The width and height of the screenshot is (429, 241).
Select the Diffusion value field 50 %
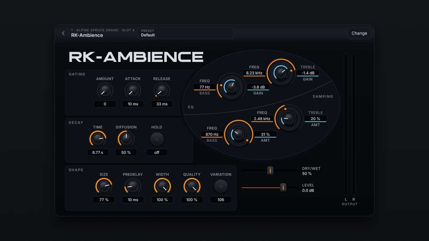pos(126,152)
